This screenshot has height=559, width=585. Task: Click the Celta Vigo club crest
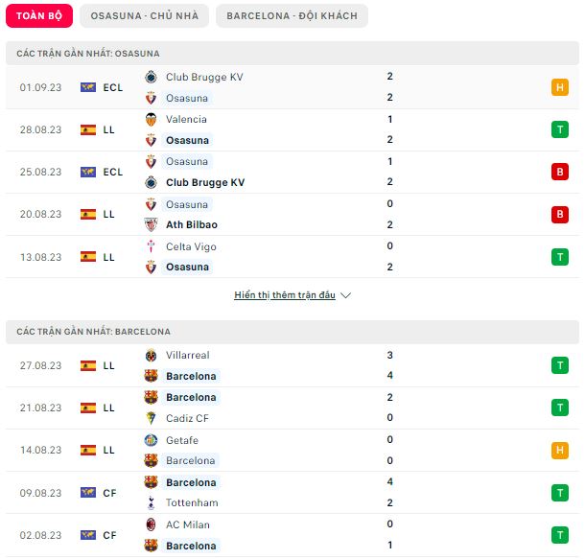click(x=151, y=246)
